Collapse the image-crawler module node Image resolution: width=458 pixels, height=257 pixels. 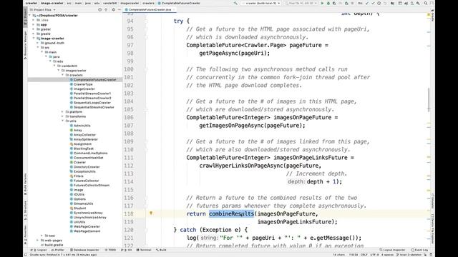click(34, 39)
